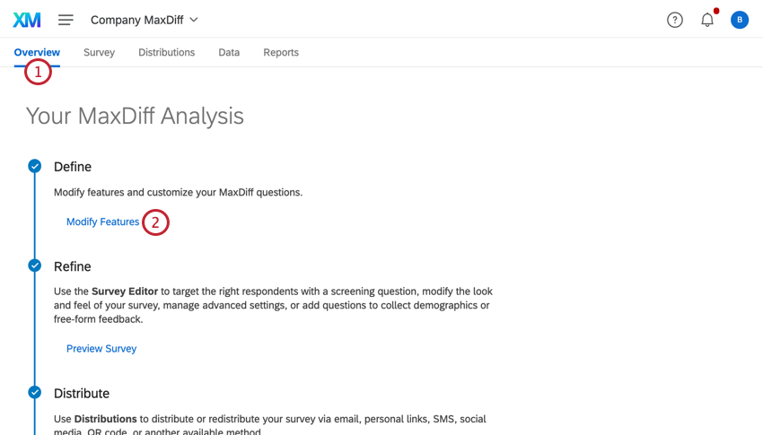This screenshot has height=435, width=763.
Task: Click the Preview Survey link
Action: pos(101,348)
